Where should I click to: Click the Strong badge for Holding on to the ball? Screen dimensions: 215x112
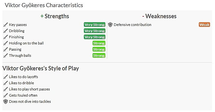coord(99,43)
